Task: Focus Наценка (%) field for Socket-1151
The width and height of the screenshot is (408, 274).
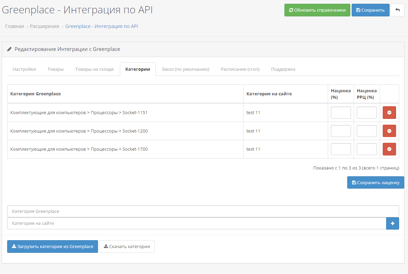Action: [341, 112]
